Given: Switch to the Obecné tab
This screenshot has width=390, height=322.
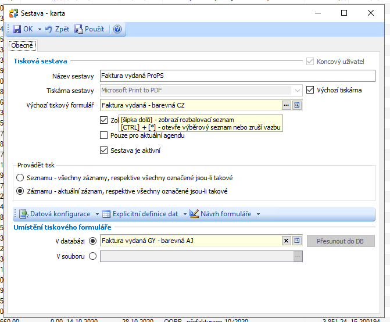Looking at the screenshot, I should (x=23, y=45).
